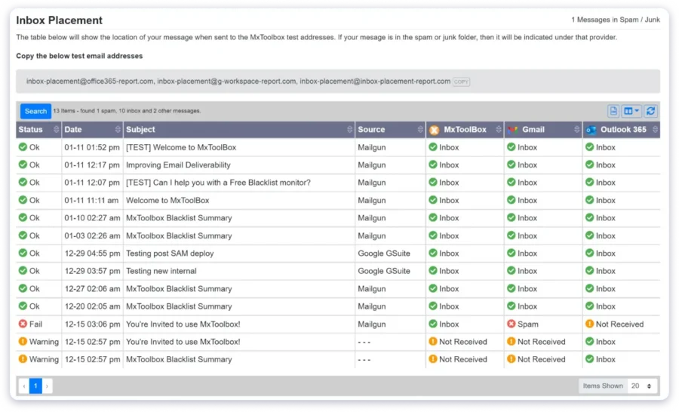Click Gmail Inbox icon for 'Welcome to MxToolBox' 11:11 am
Screen dimensions: 679x412
click(x=512, y=200)
